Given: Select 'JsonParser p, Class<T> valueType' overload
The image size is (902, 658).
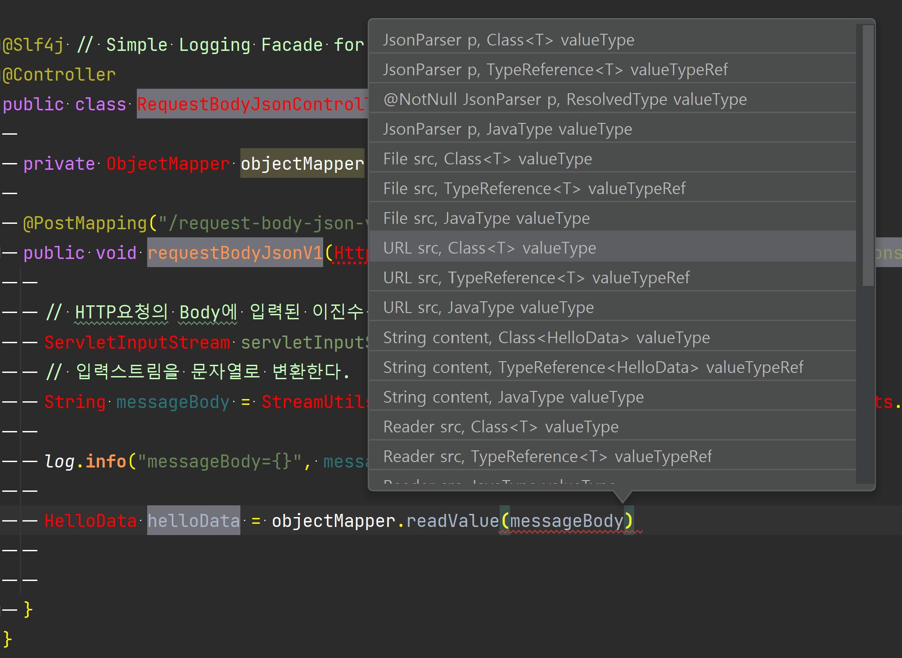Looking at the screenshot, I should point(612,40).
